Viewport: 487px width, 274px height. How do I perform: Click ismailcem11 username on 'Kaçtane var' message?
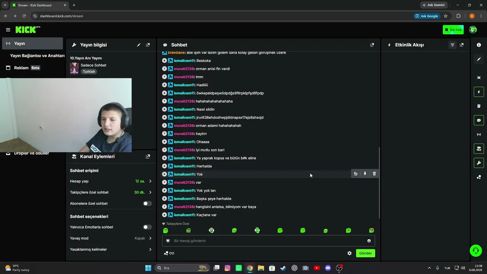[184, 215]
